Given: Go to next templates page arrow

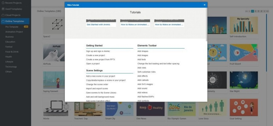Looking at the screenshot, I should coord(264,11).
